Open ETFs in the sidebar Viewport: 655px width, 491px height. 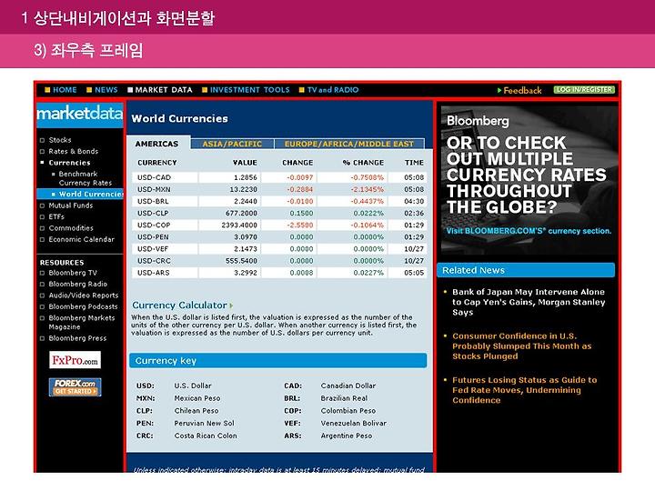coord(56,216)
